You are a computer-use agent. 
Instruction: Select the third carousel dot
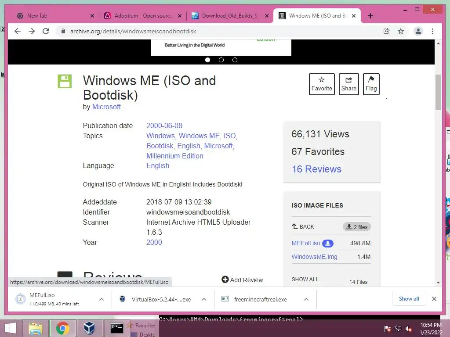(235, 60)
